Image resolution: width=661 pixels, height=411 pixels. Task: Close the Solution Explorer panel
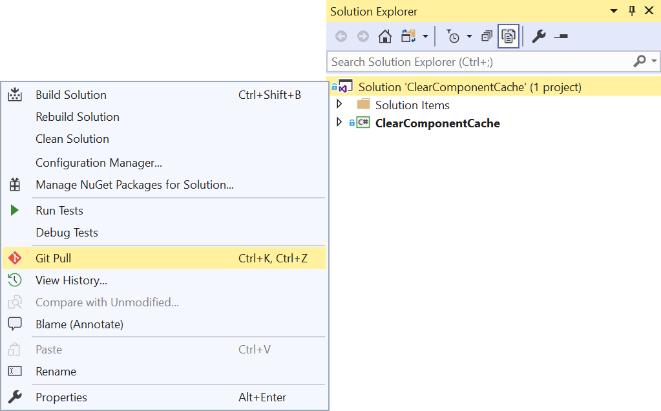(x=649, y=11)
